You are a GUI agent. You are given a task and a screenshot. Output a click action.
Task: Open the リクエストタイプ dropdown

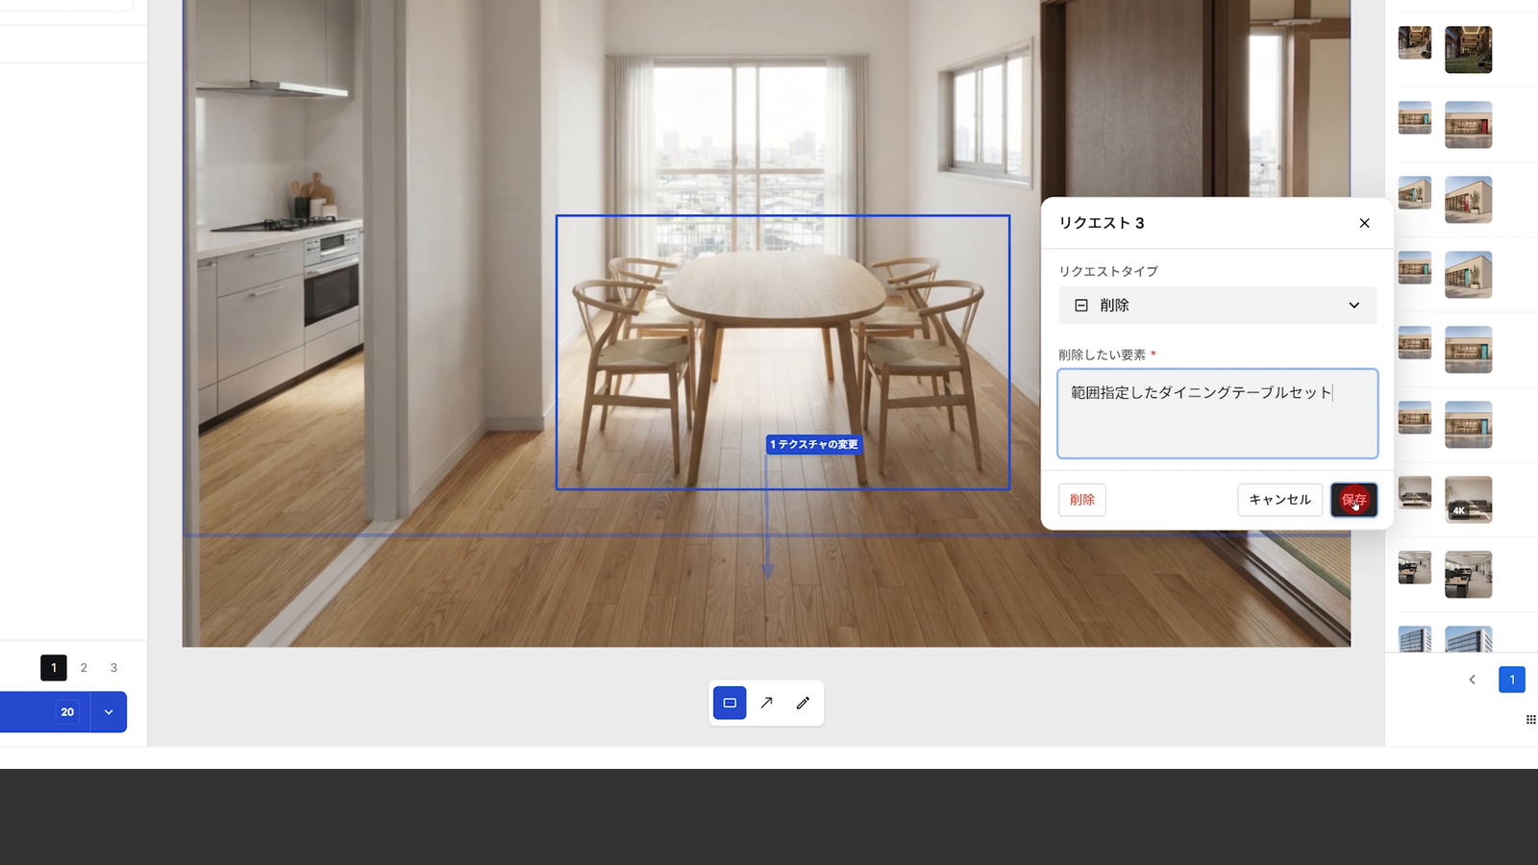pos(1217,306)
